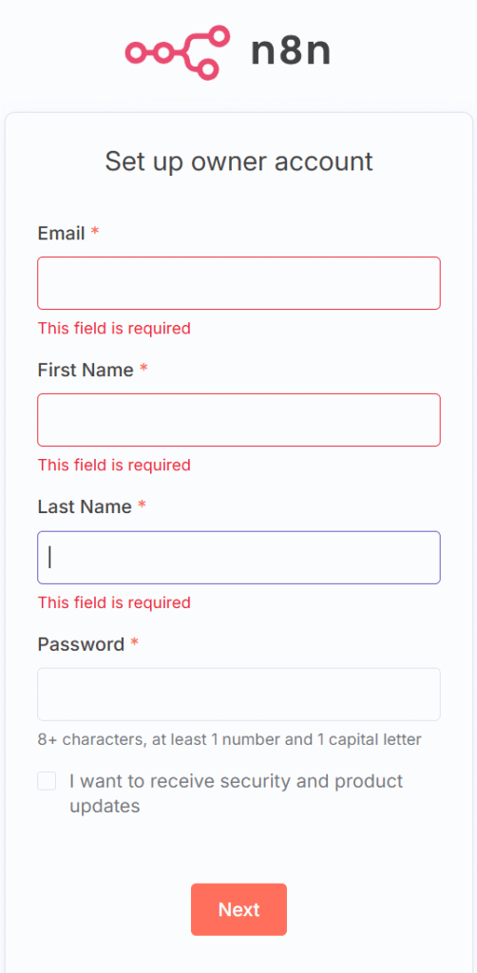Image resolution: width=477 pixels, height=973 pixels.
Task: Click the required error under First Name
Action: [x=114, y=465]
